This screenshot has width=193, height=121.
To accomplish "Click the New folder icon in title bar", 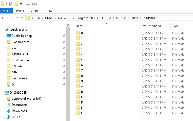I will (x=16, y=4).
